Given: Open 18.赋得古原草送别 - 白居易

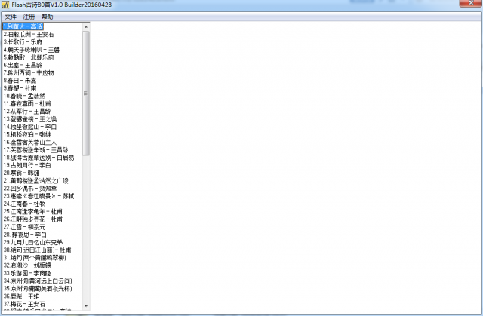Looking at the screenshot, I should tap(38, 158).
